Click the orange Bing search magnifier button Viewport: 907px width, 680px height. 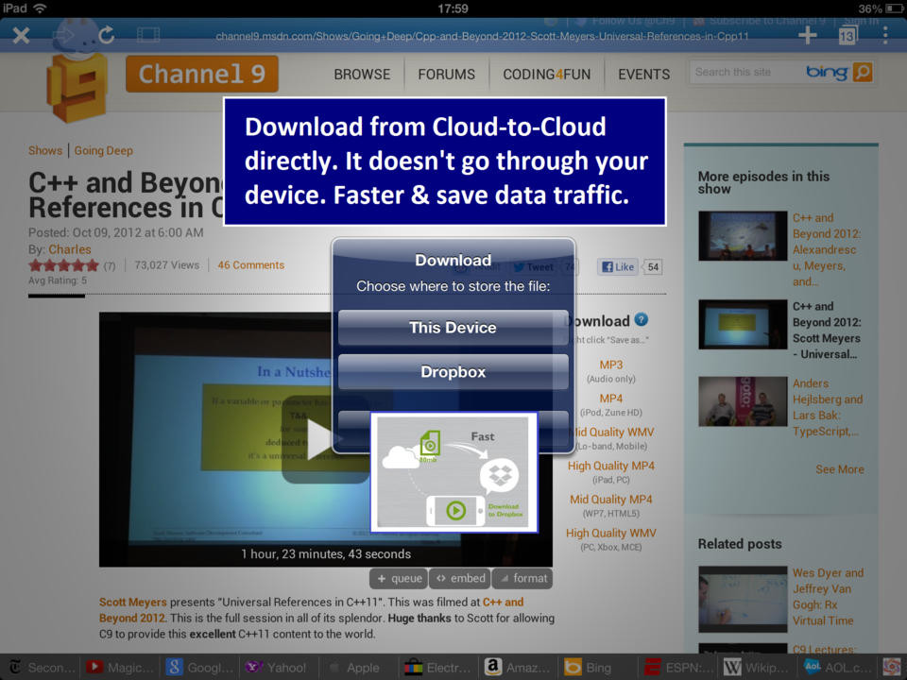point(862,73)
